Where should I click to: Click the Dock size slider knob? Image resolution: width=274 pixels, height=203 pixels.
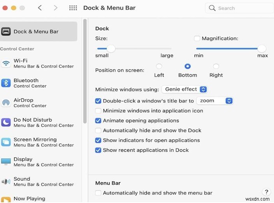click(111, 49)
